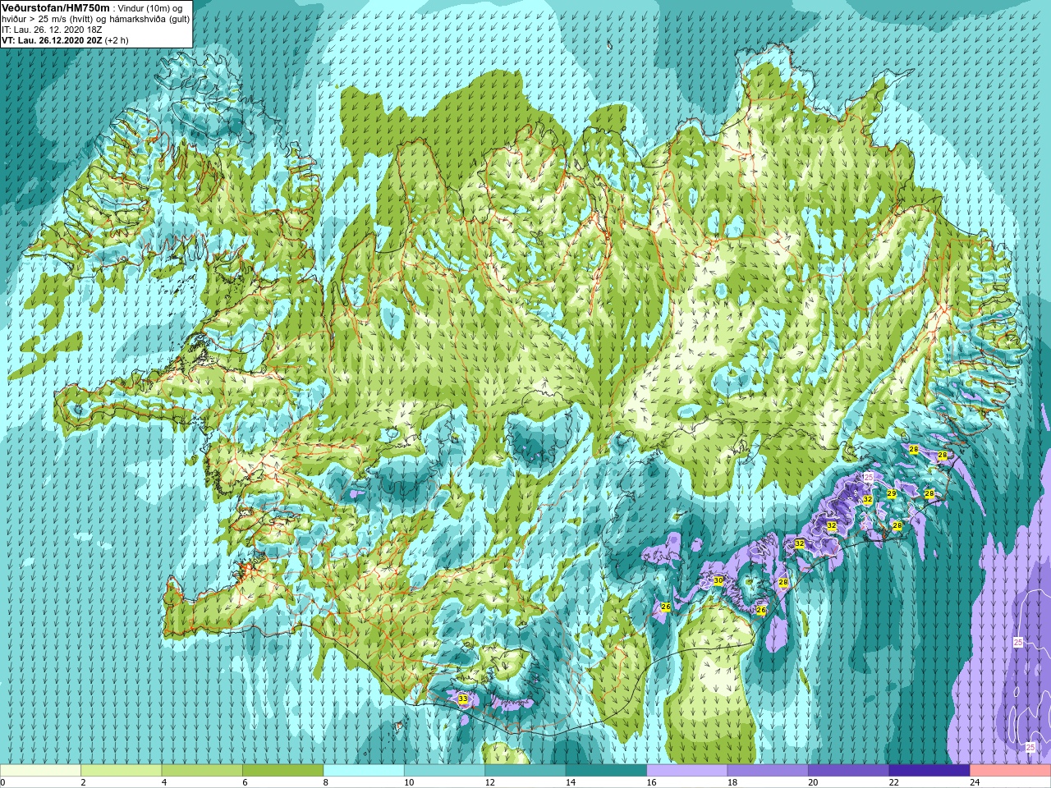The height and width of the screenshot is (788, 1051).
Task: Select the "16" tick label on the legend scale
Action: pos(651,782)
